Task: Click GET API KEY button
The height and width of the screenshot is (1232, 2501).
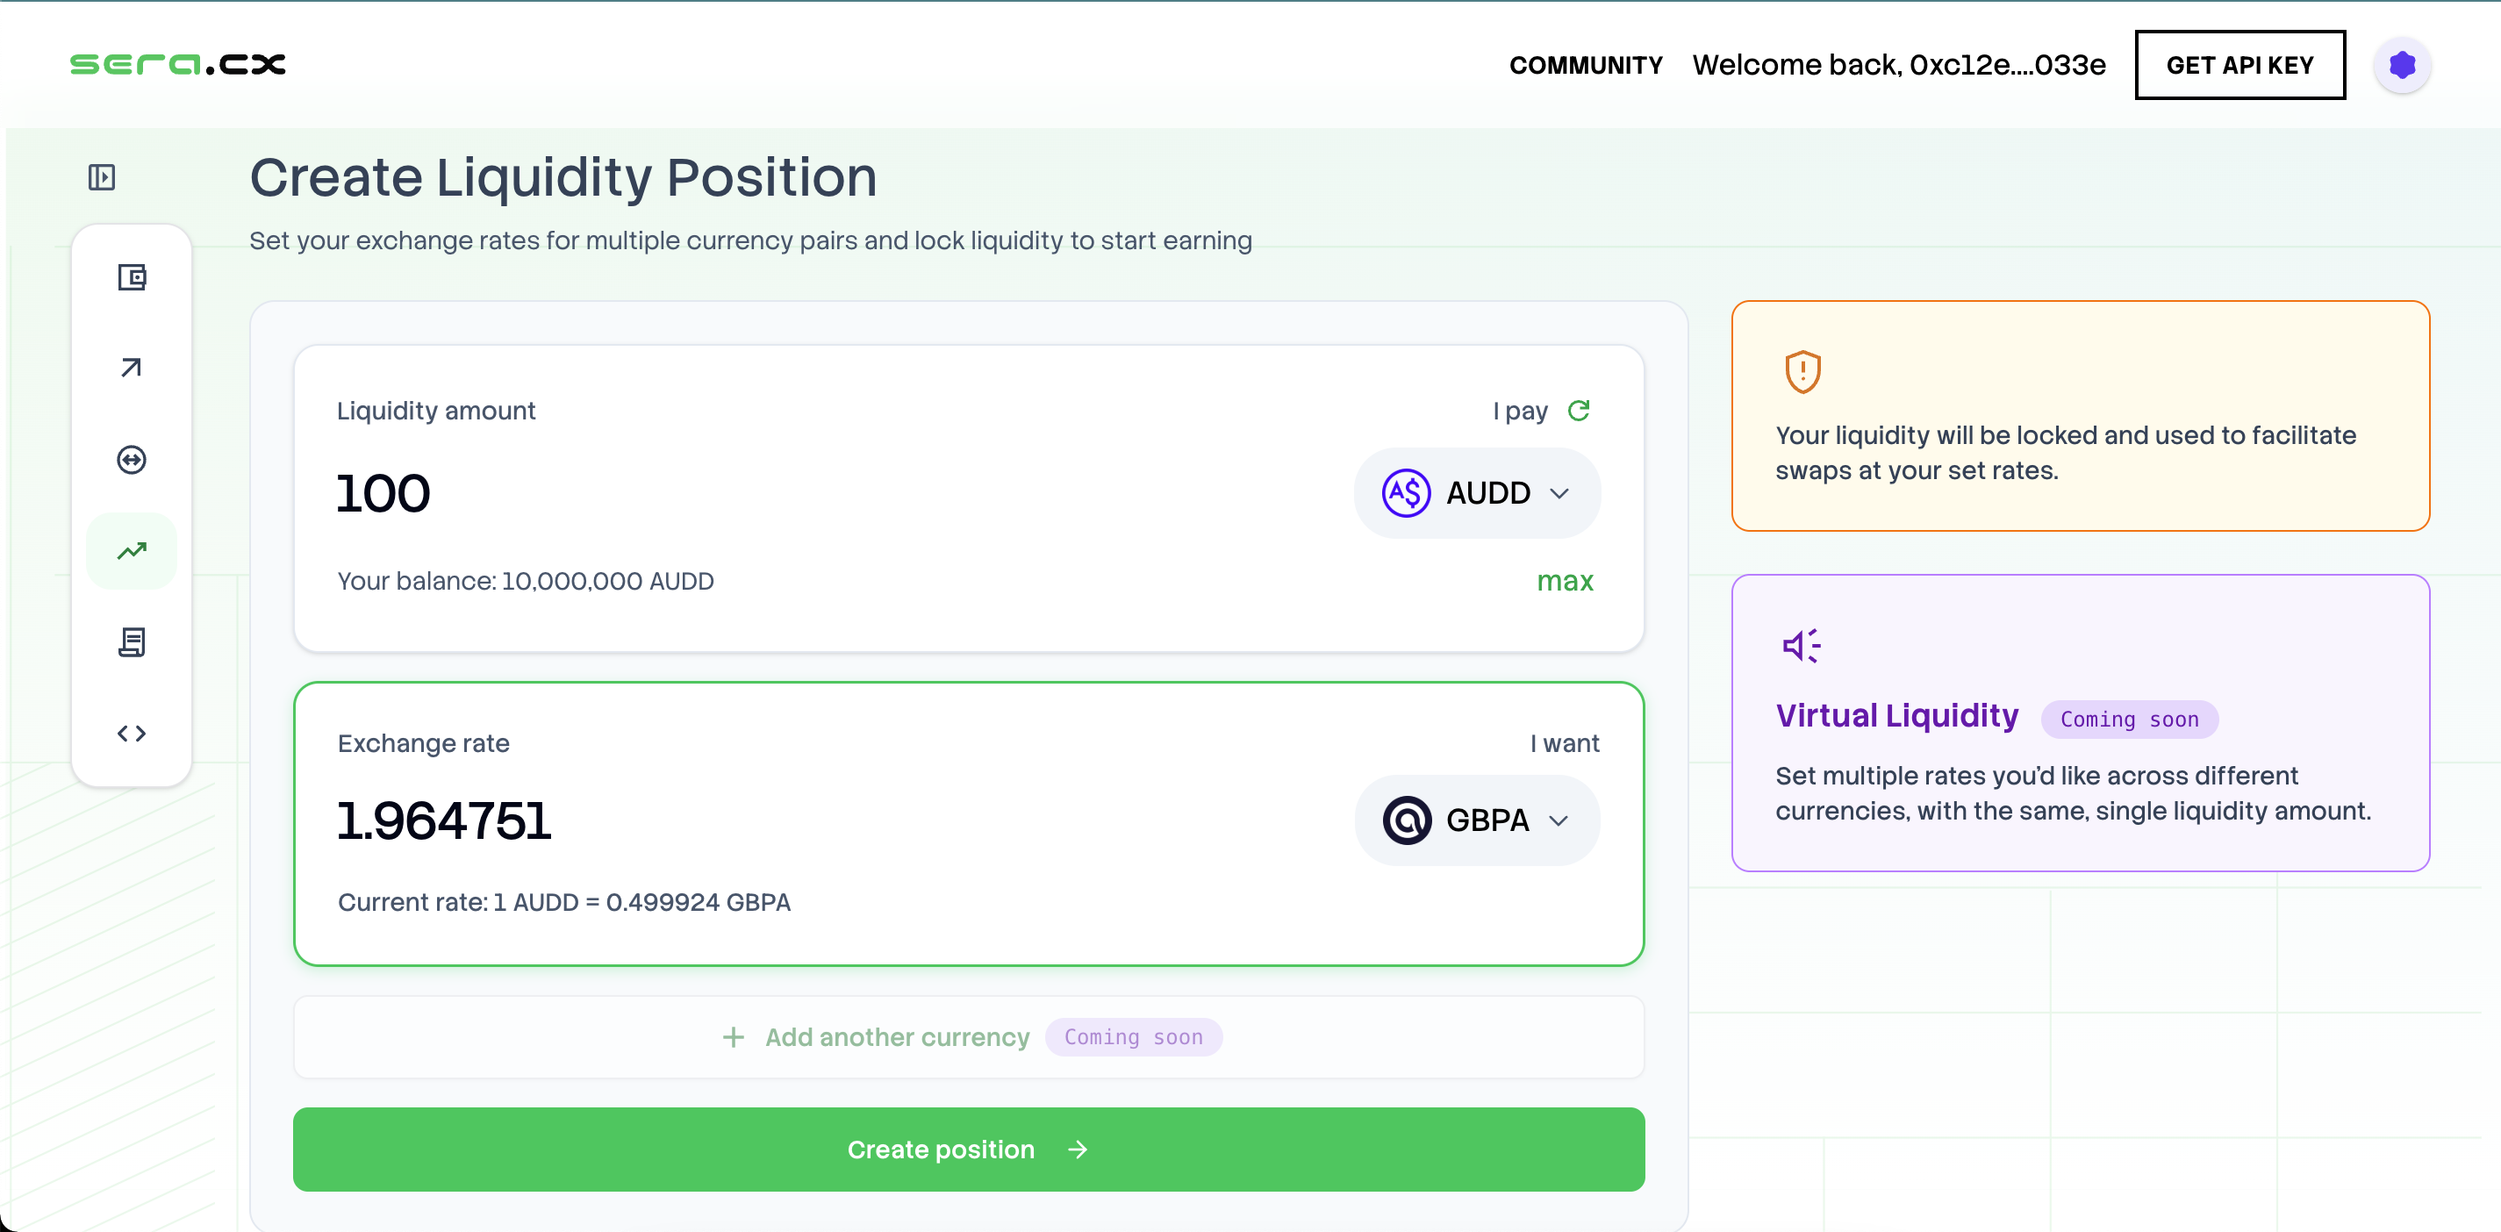Action: pos(2239,64)
